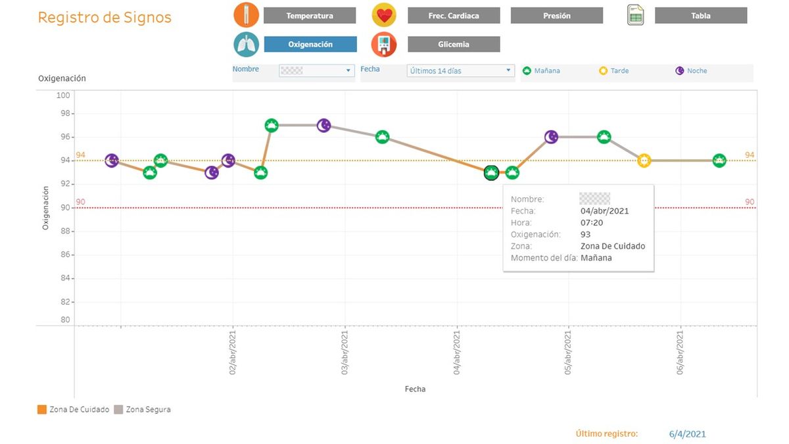Click the spreadsheet icon next to Tabla

[635, 15]
